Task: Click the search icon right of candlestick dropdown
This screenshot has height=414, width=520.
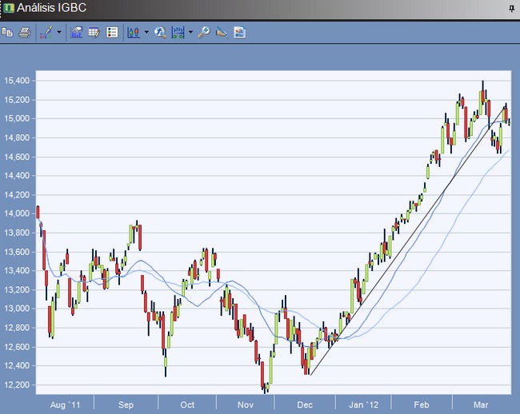Action: (x=160, y=33)
